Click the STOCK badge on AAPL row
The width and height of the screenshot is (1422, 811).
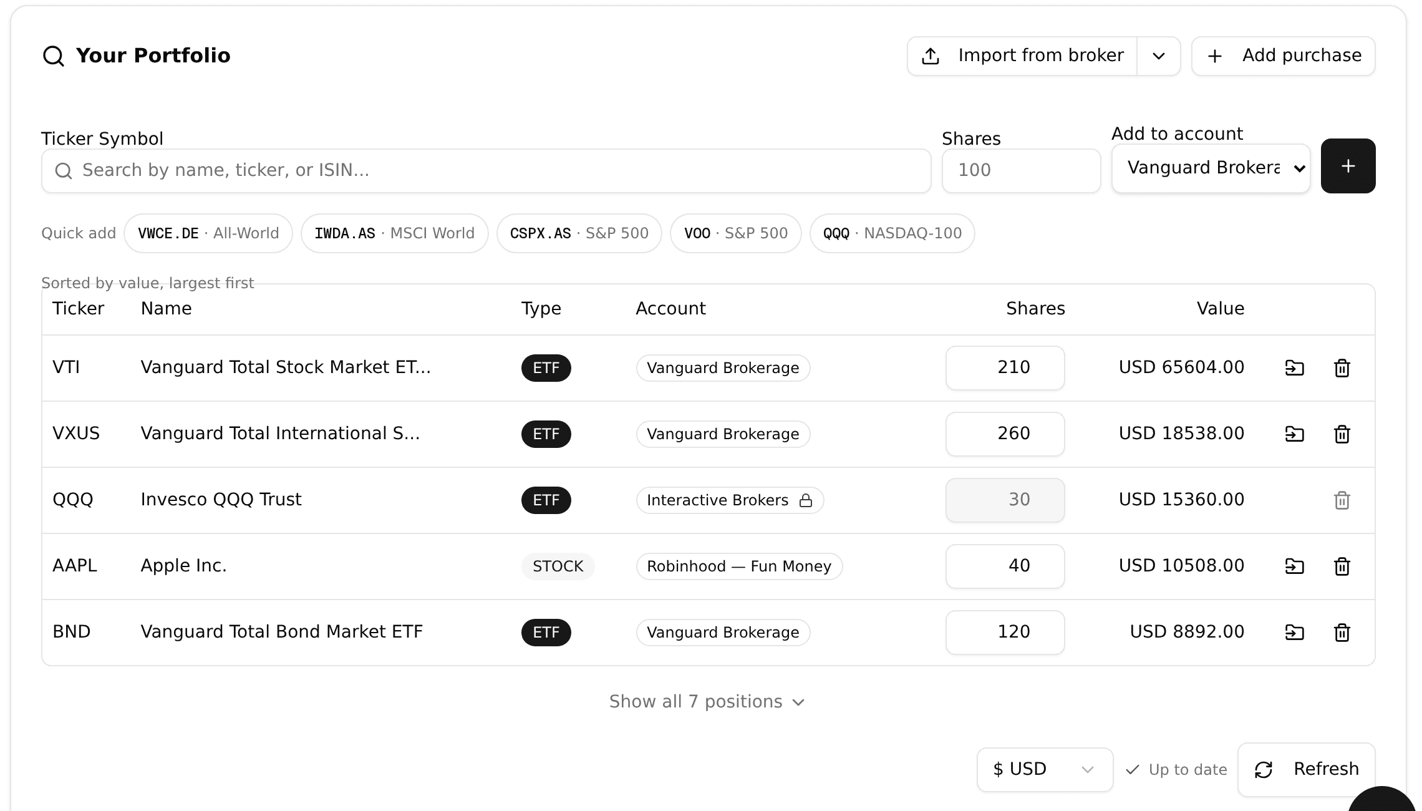coord(558,566)
